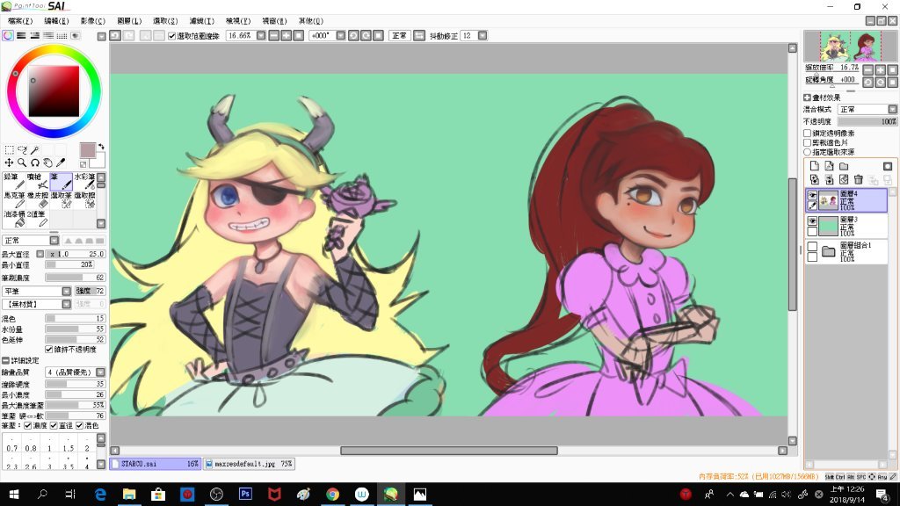Image resolution: width=900 pixels, height=506 pixels.
Task: Select the move layer tool
Action: click(x=9, y=163)
